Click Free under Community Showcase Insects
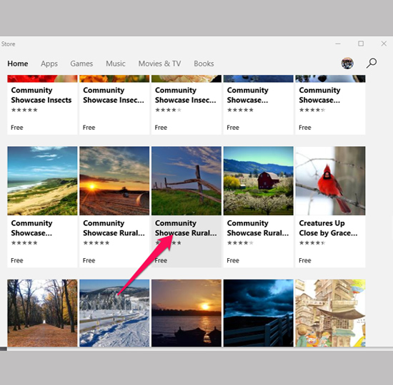Image resolution: width=393 pixels, height=385 pixels. pos(17,128)
